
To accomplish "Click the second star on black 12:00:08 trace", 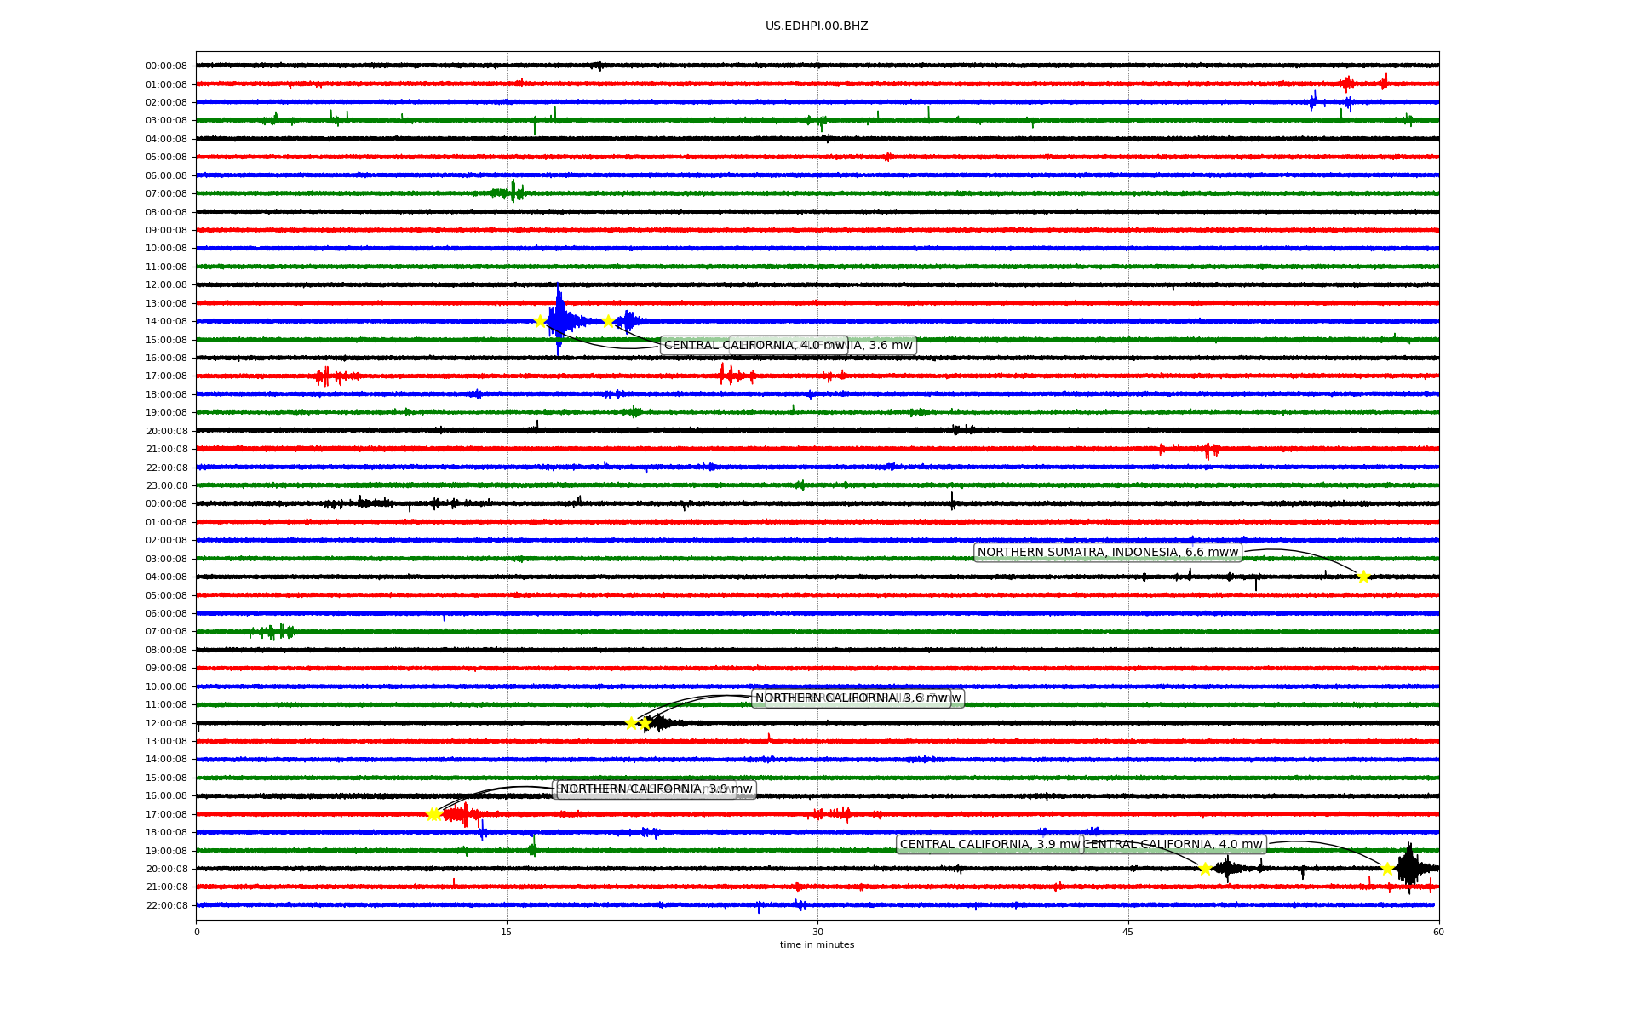I will click(x=645, y=723).
